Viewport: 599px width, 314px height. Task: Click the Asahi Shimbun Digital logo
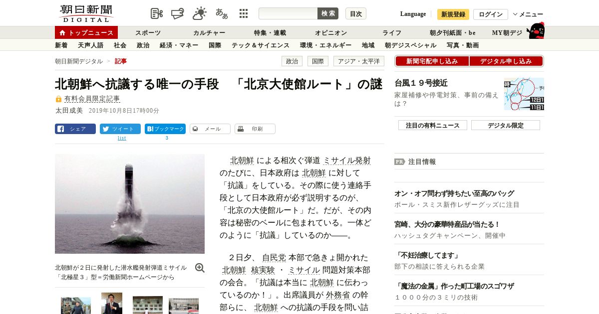[86, 13]
